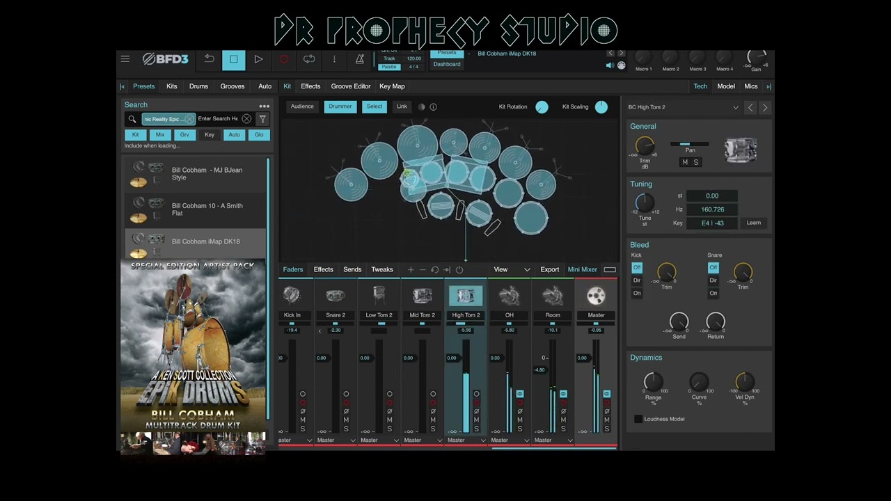
Task: Open the Grooves browser tab
Action: 232,86
